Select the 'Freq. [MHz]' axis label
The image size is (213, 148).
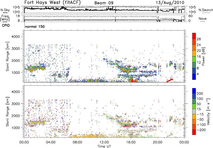click(5, 18)
